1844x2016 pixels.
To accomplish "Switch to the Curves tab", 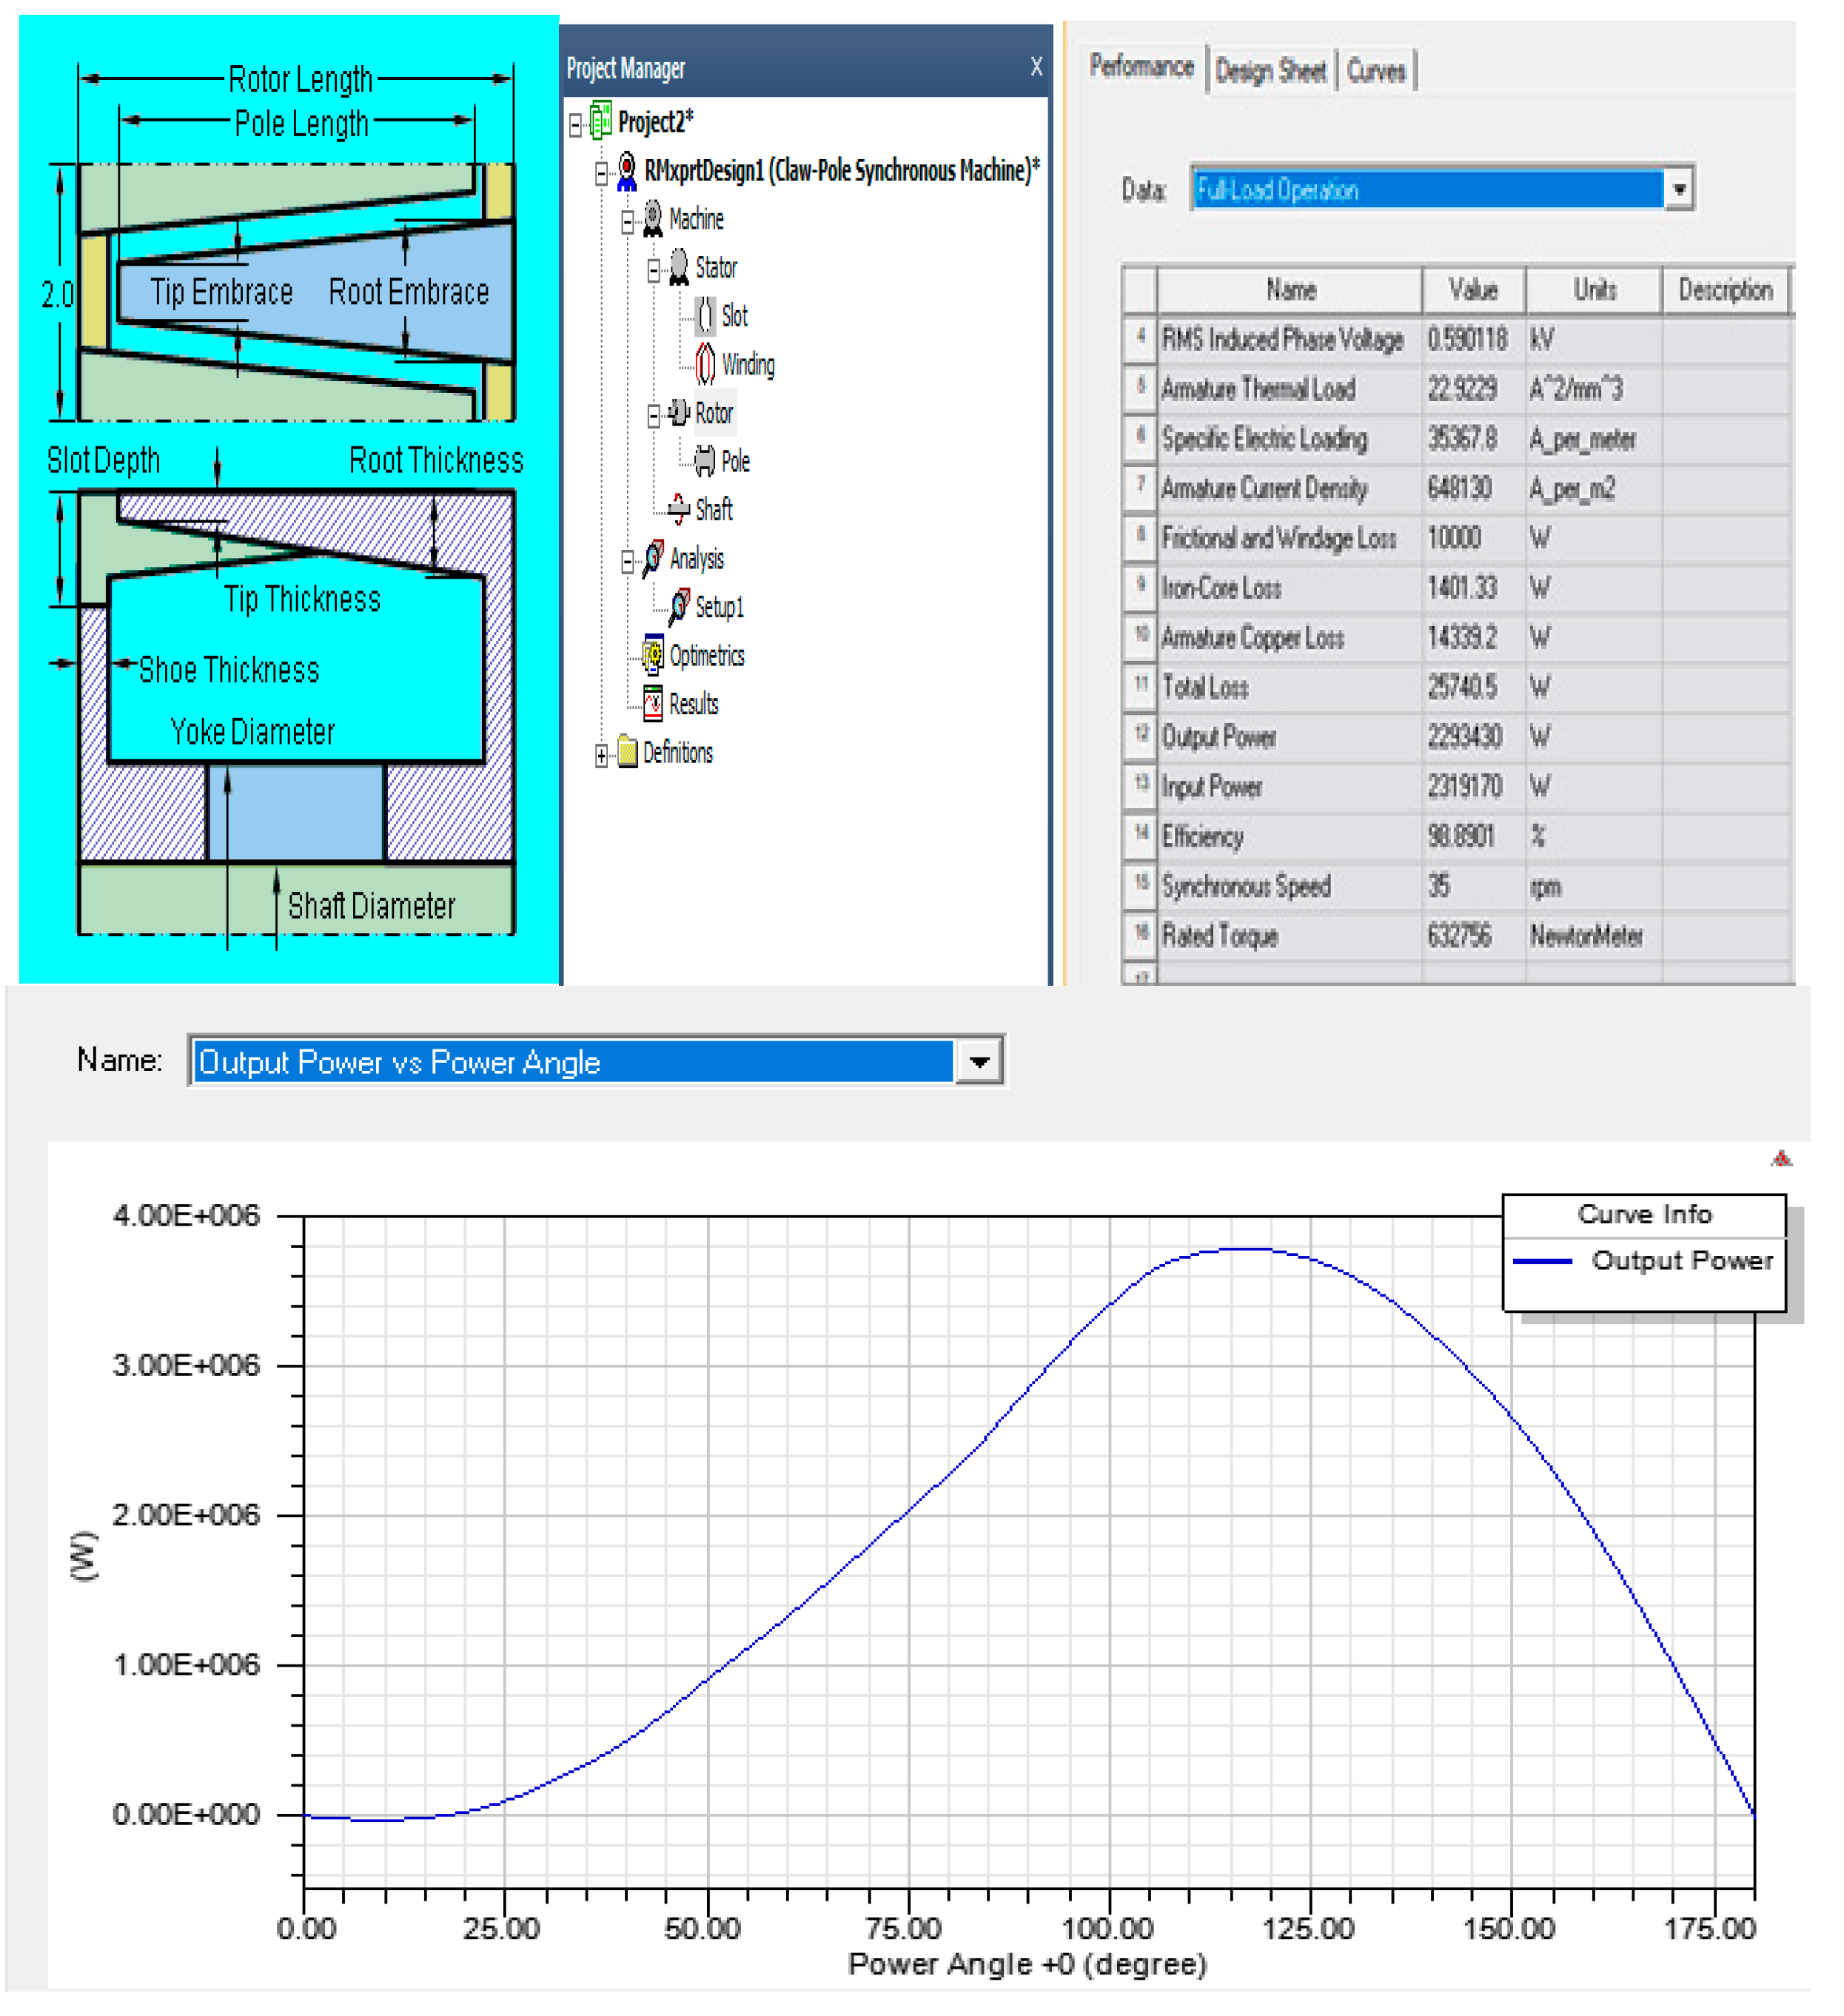I will 1377,71.
